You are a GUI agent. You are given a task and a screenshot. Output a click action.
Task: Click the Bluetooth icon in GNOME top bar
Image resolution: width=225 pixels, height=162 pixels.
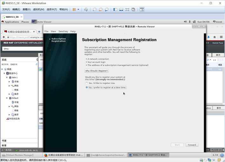point(189,22)
